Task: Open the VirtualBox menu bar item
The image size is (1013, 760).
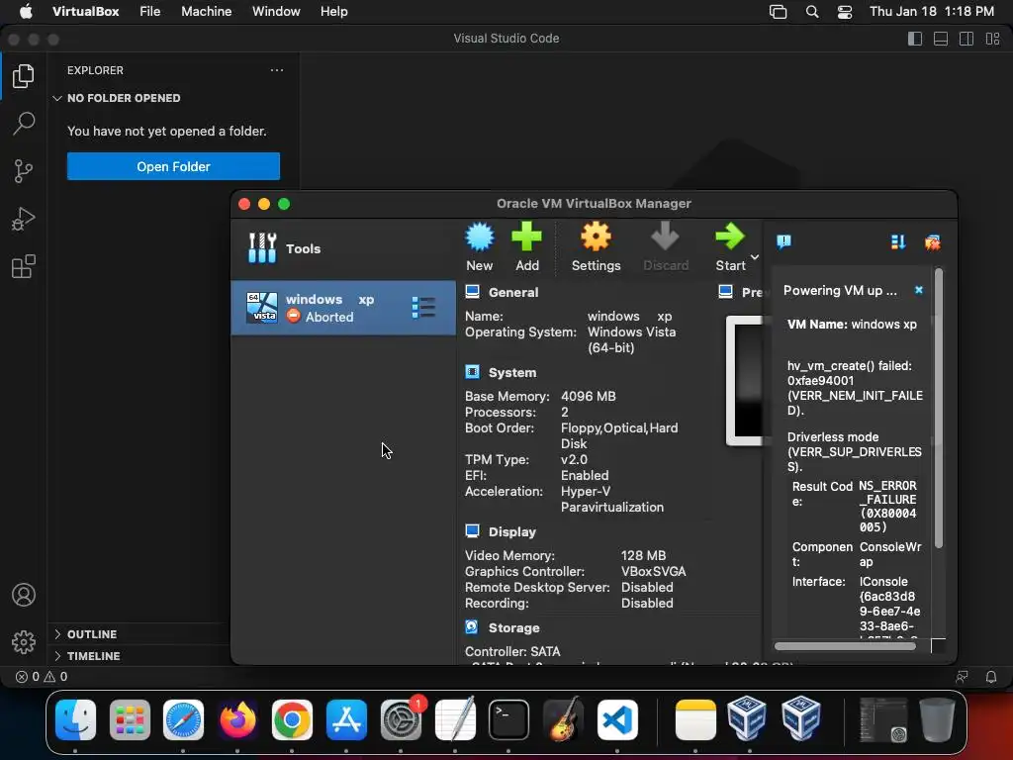Action: (85, 11)
